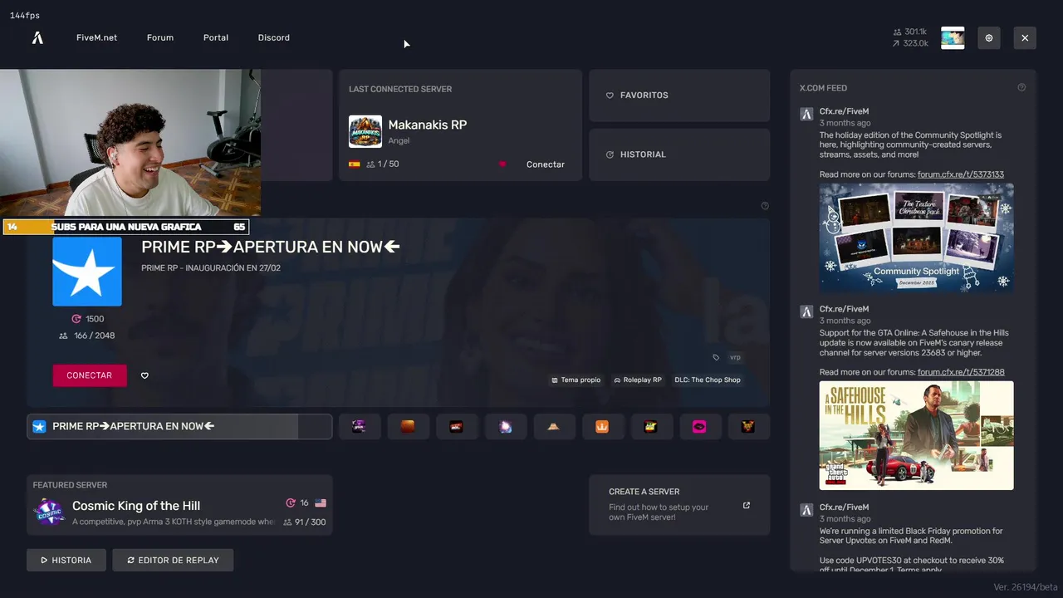Click the FiveM logo icon
The width and height of the screenshot is (1063, 598).
point(37,37)
